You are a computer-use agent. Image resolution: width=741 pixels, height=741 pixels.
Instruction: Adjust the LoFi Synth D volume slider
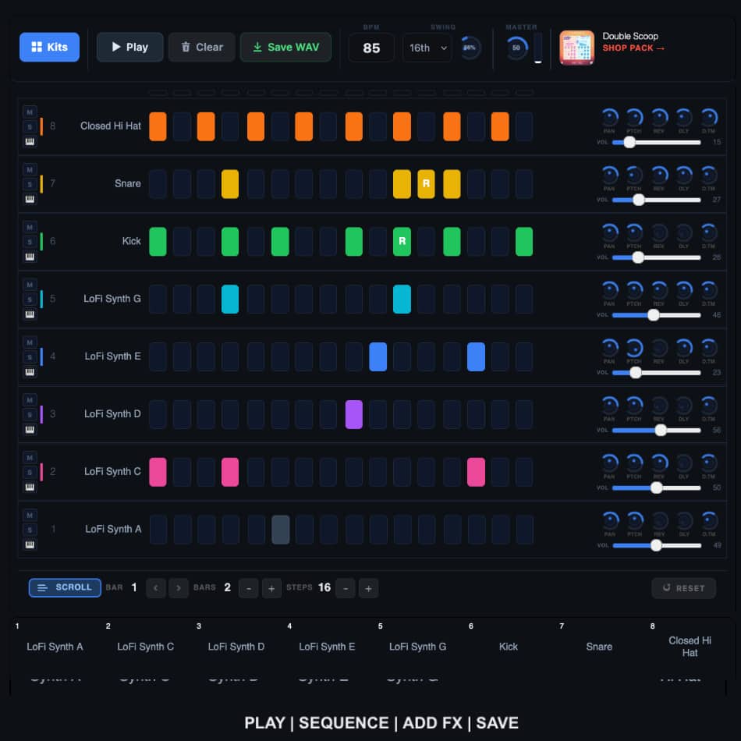point(656,430)
